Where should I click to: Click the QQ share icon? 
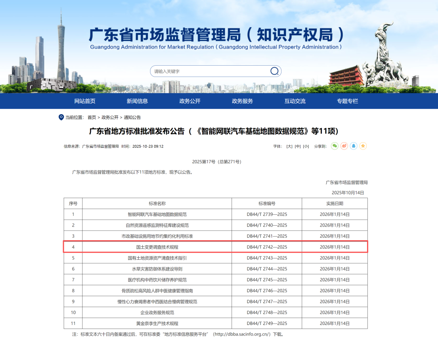pyautogui.click(x=354, y=146)
